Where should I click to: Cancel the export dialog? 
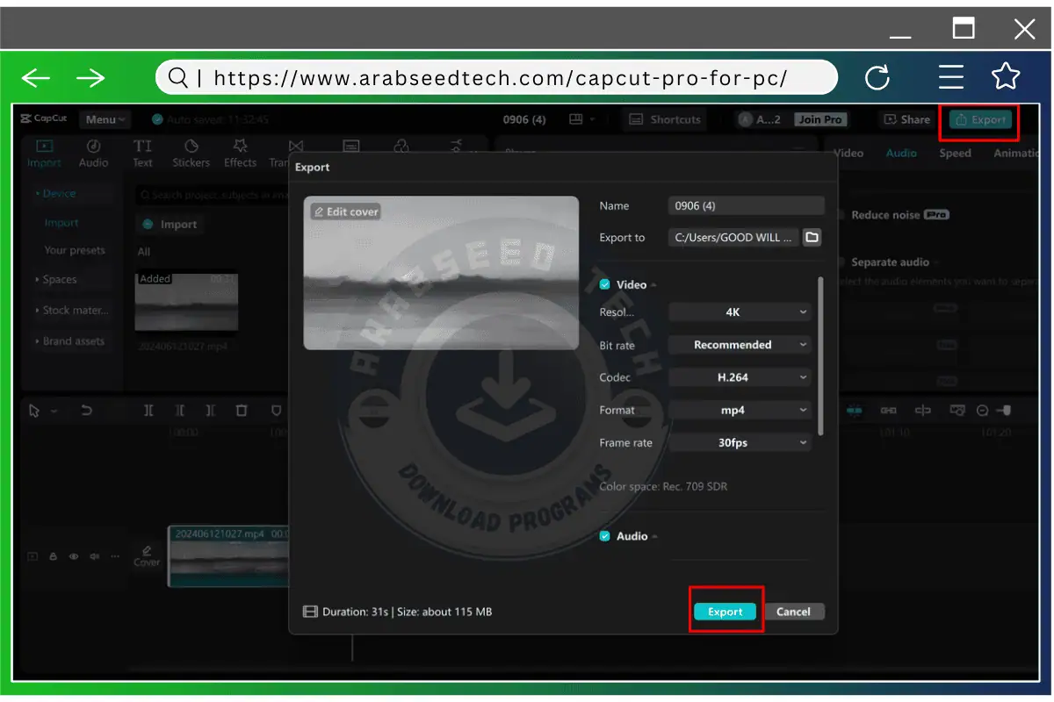[x=793, y=612]
